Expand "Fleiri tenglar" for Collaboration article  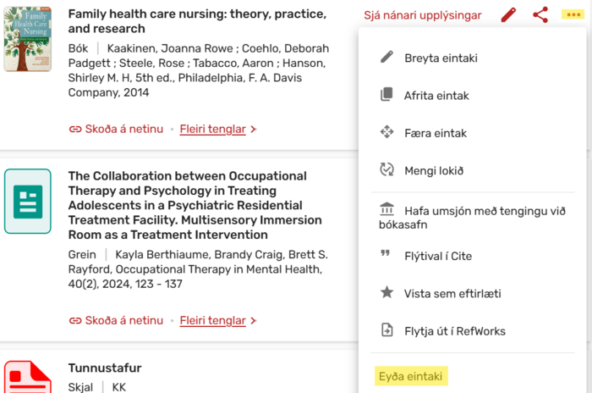[217, 320]
